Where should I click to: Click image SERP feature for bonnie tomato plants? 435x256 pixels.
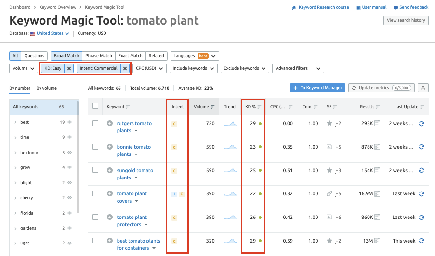(x=330, y=147)
